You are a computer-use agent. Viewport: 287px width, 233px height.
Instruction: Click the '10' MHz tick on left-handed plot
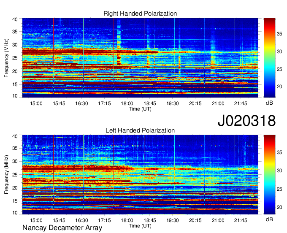pyautogui.click(x=15, y=213)
